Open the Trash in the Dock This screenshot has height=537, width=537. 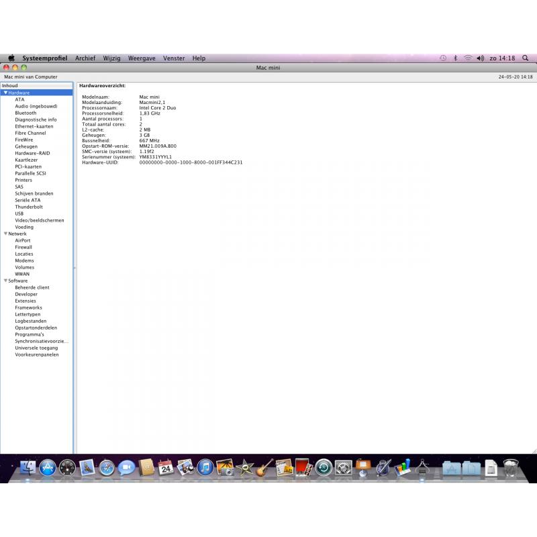coord(511,468)
